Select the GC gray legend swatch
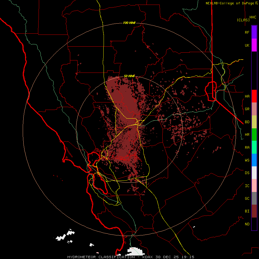This screenshot has height=259, width=259. (x=254, y=198)
